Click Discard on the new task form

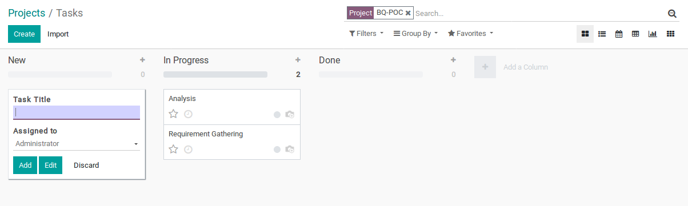click(86, 165)
